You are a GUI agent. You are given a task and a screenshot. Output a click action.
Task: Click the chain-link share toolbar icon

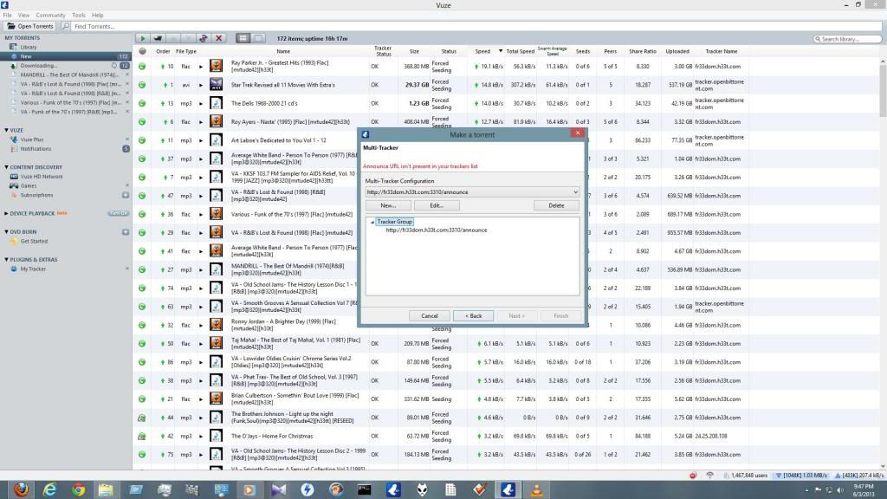[x=204, y=38]
